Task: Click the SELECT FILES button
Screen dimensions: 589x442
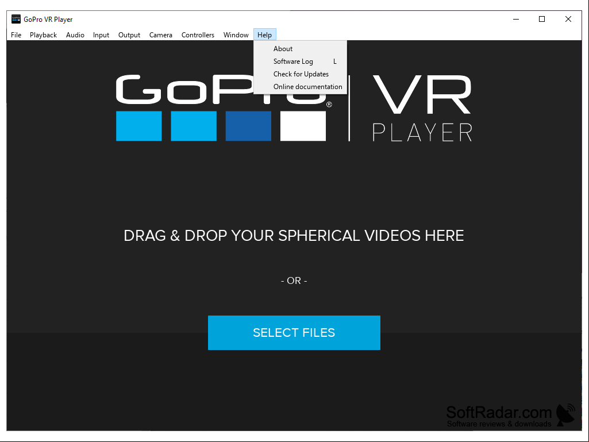Action: click(x=294, y=333)
